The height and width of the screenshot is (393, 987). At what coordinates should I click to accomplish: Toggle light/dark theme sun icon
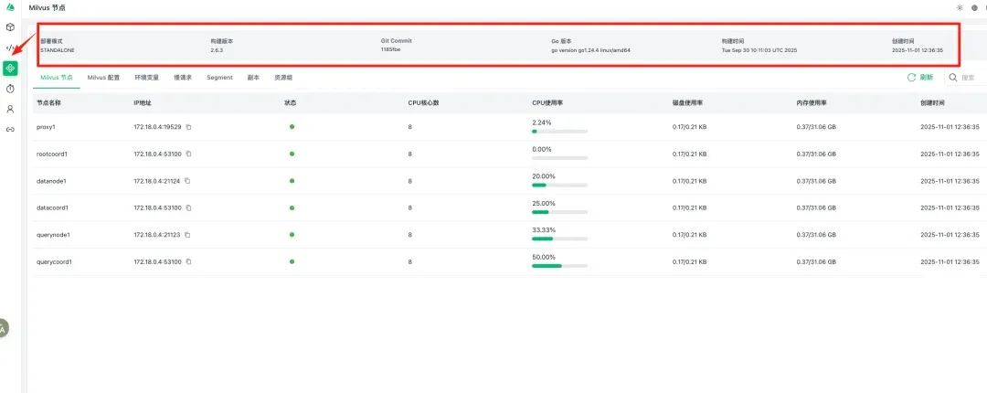click(960, 7)
